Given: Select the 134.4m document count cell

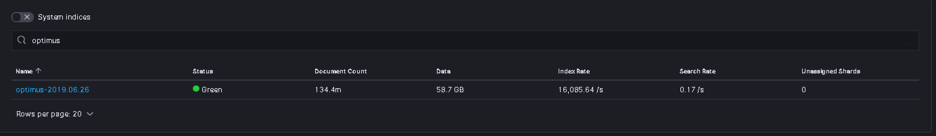Looking at the screenshot, I should point(327,90).
